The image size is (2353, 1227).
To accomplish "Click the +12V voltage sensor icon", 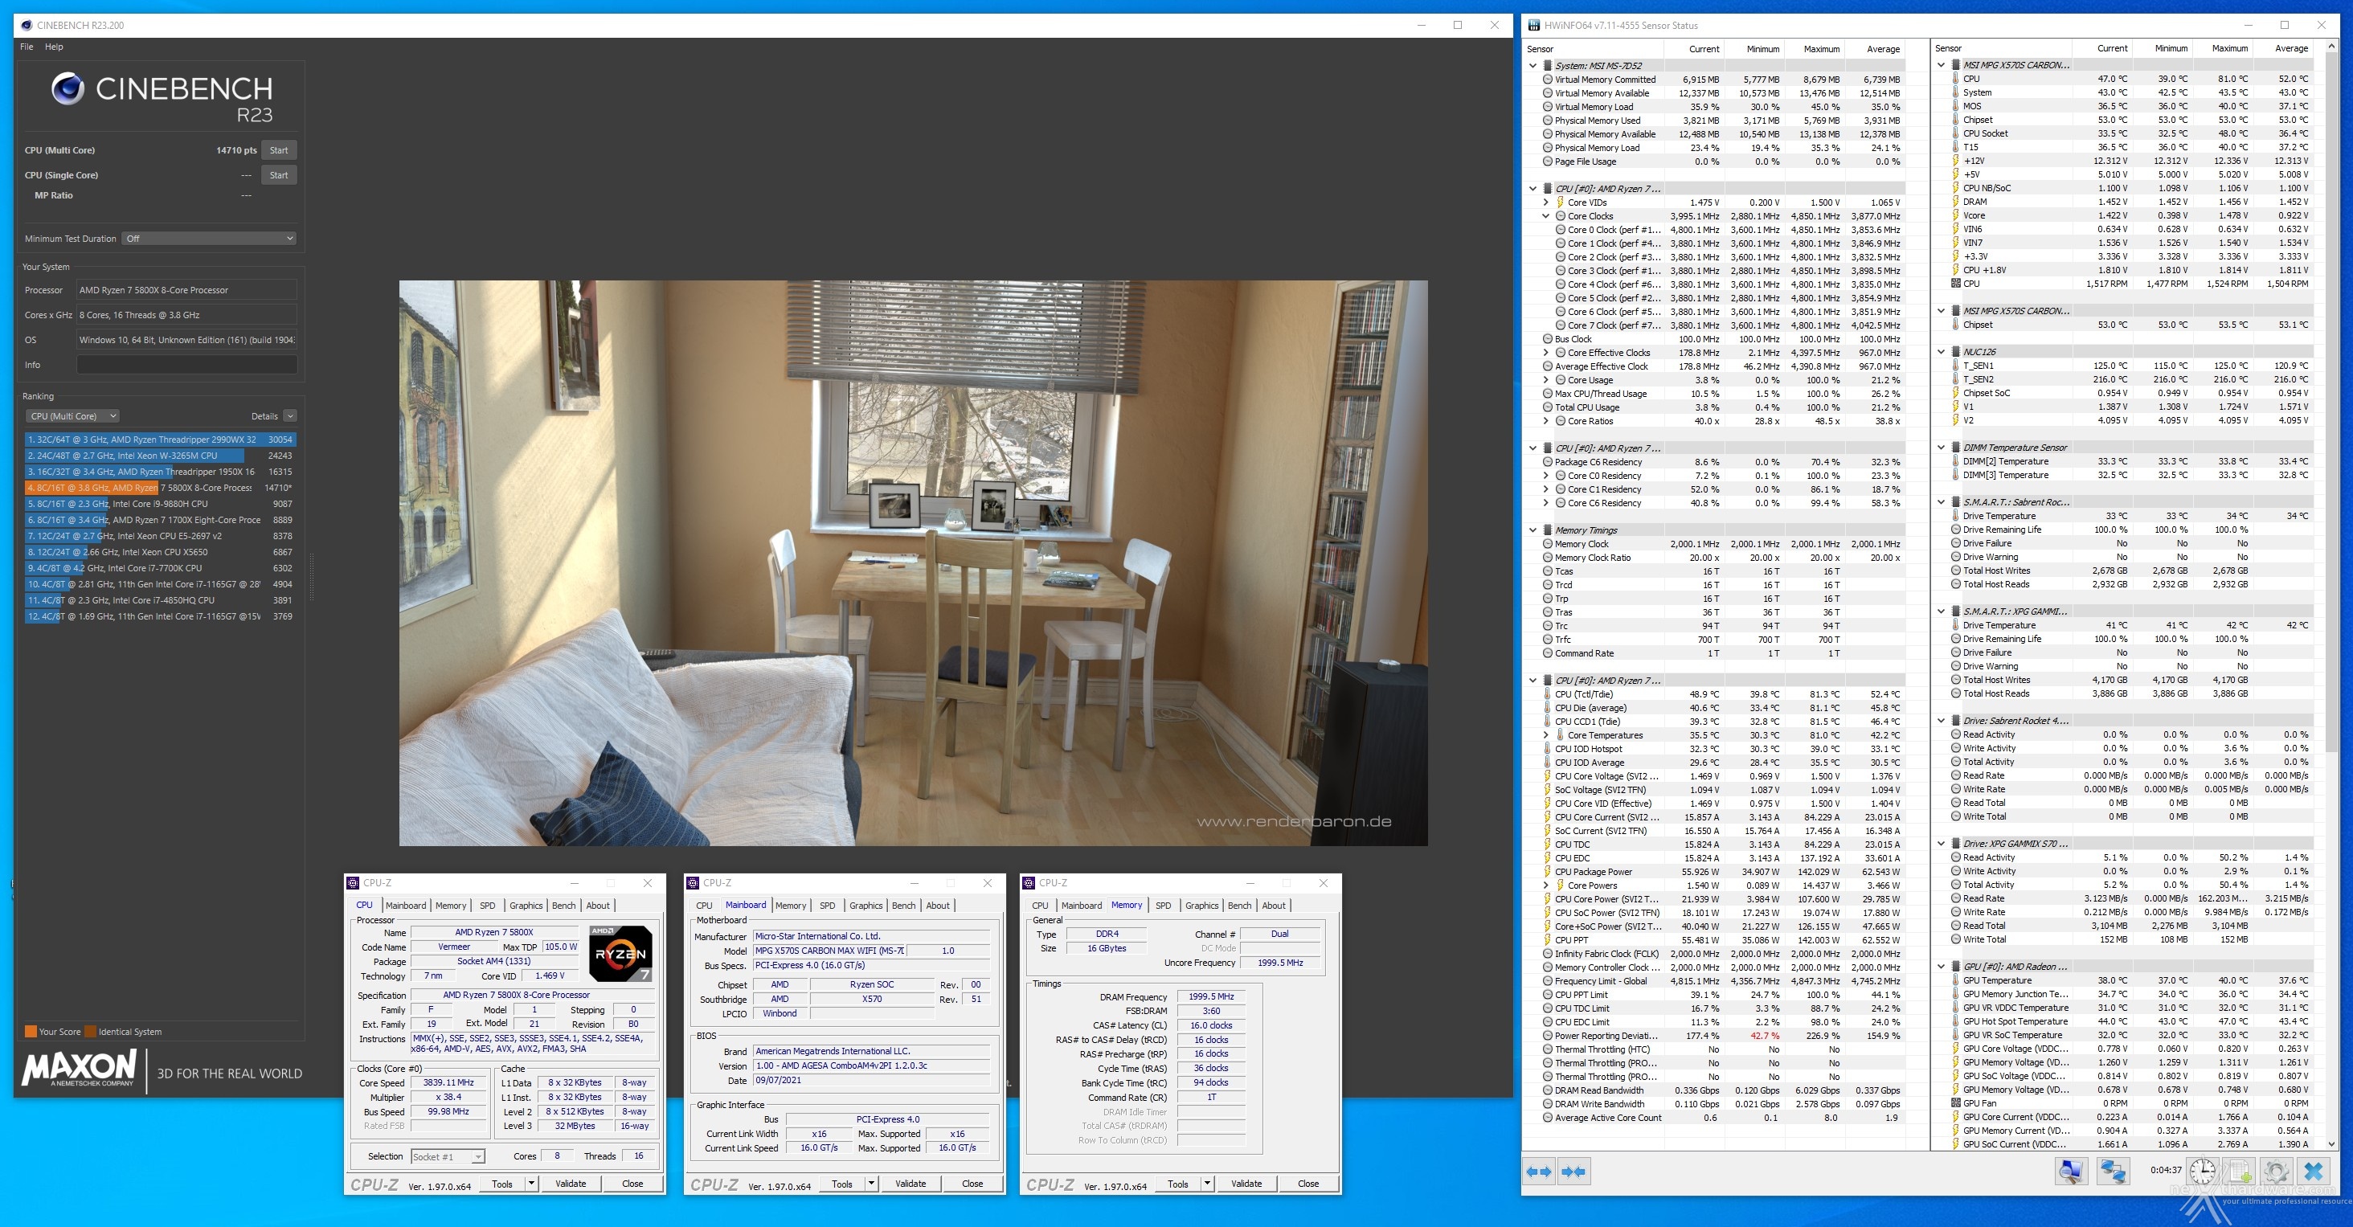I will click(x=1956, y=161).
